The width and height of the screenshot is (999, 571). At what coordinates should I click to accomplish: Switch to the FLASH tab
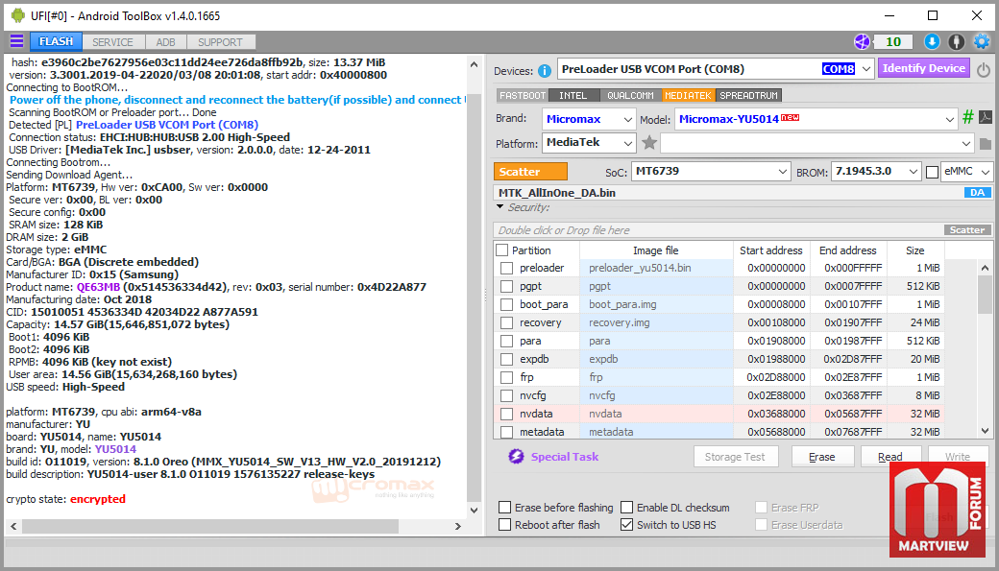click(56, 41)
